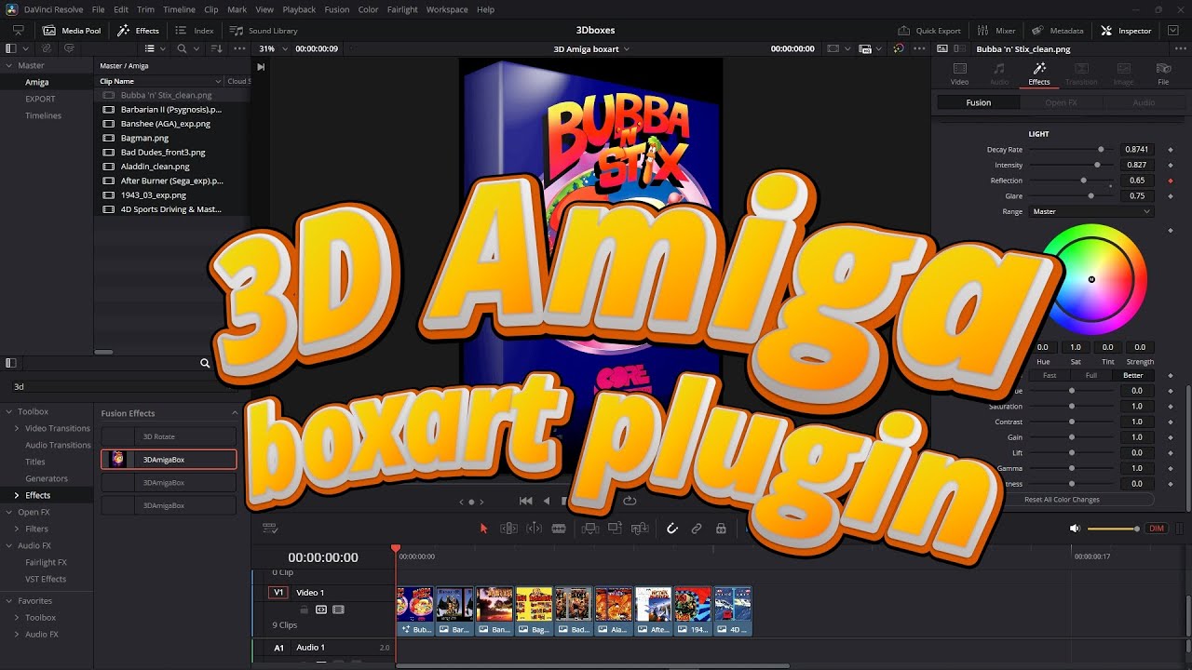1192x670 pixels.
Task: Expand the Open FX category
Action: [8, 512]
